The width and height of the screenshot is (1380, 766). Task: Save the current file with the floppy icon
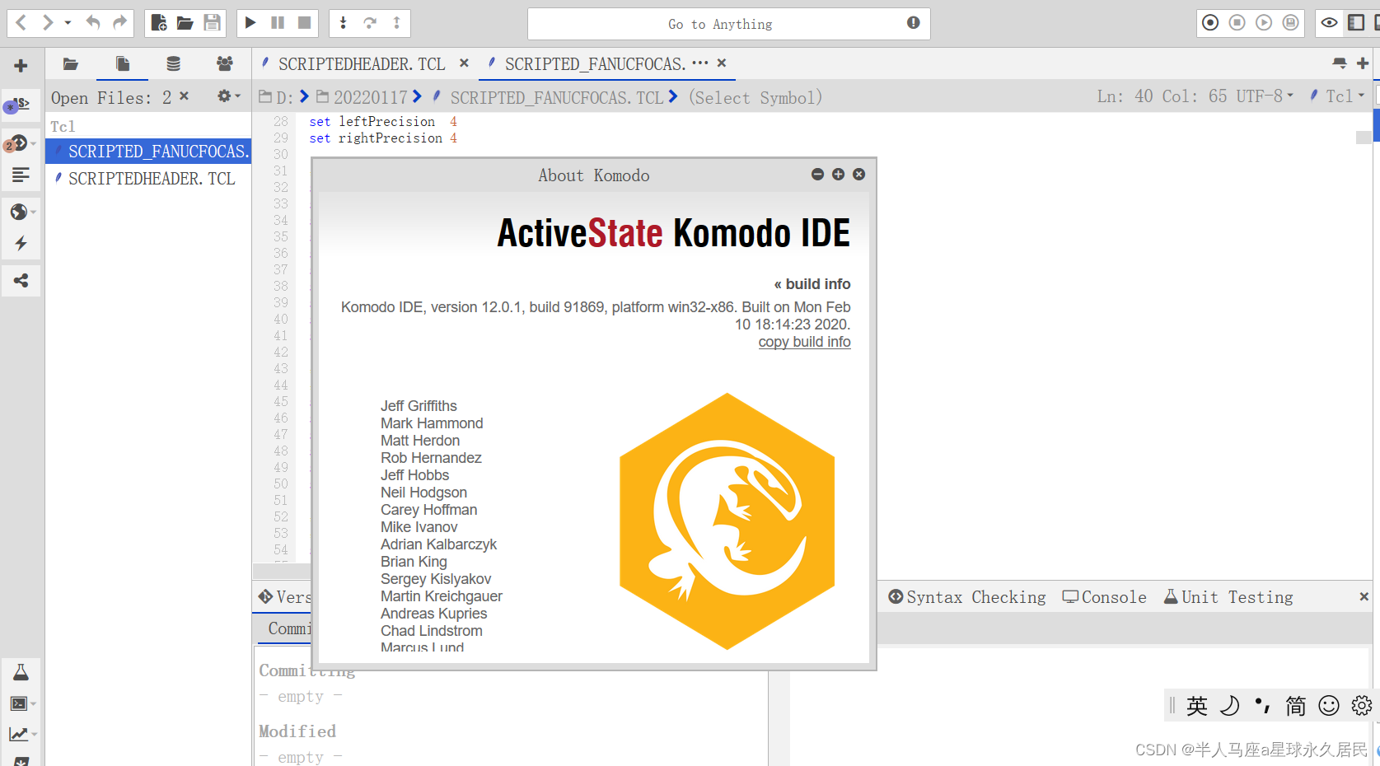click(x=213, y=23)
